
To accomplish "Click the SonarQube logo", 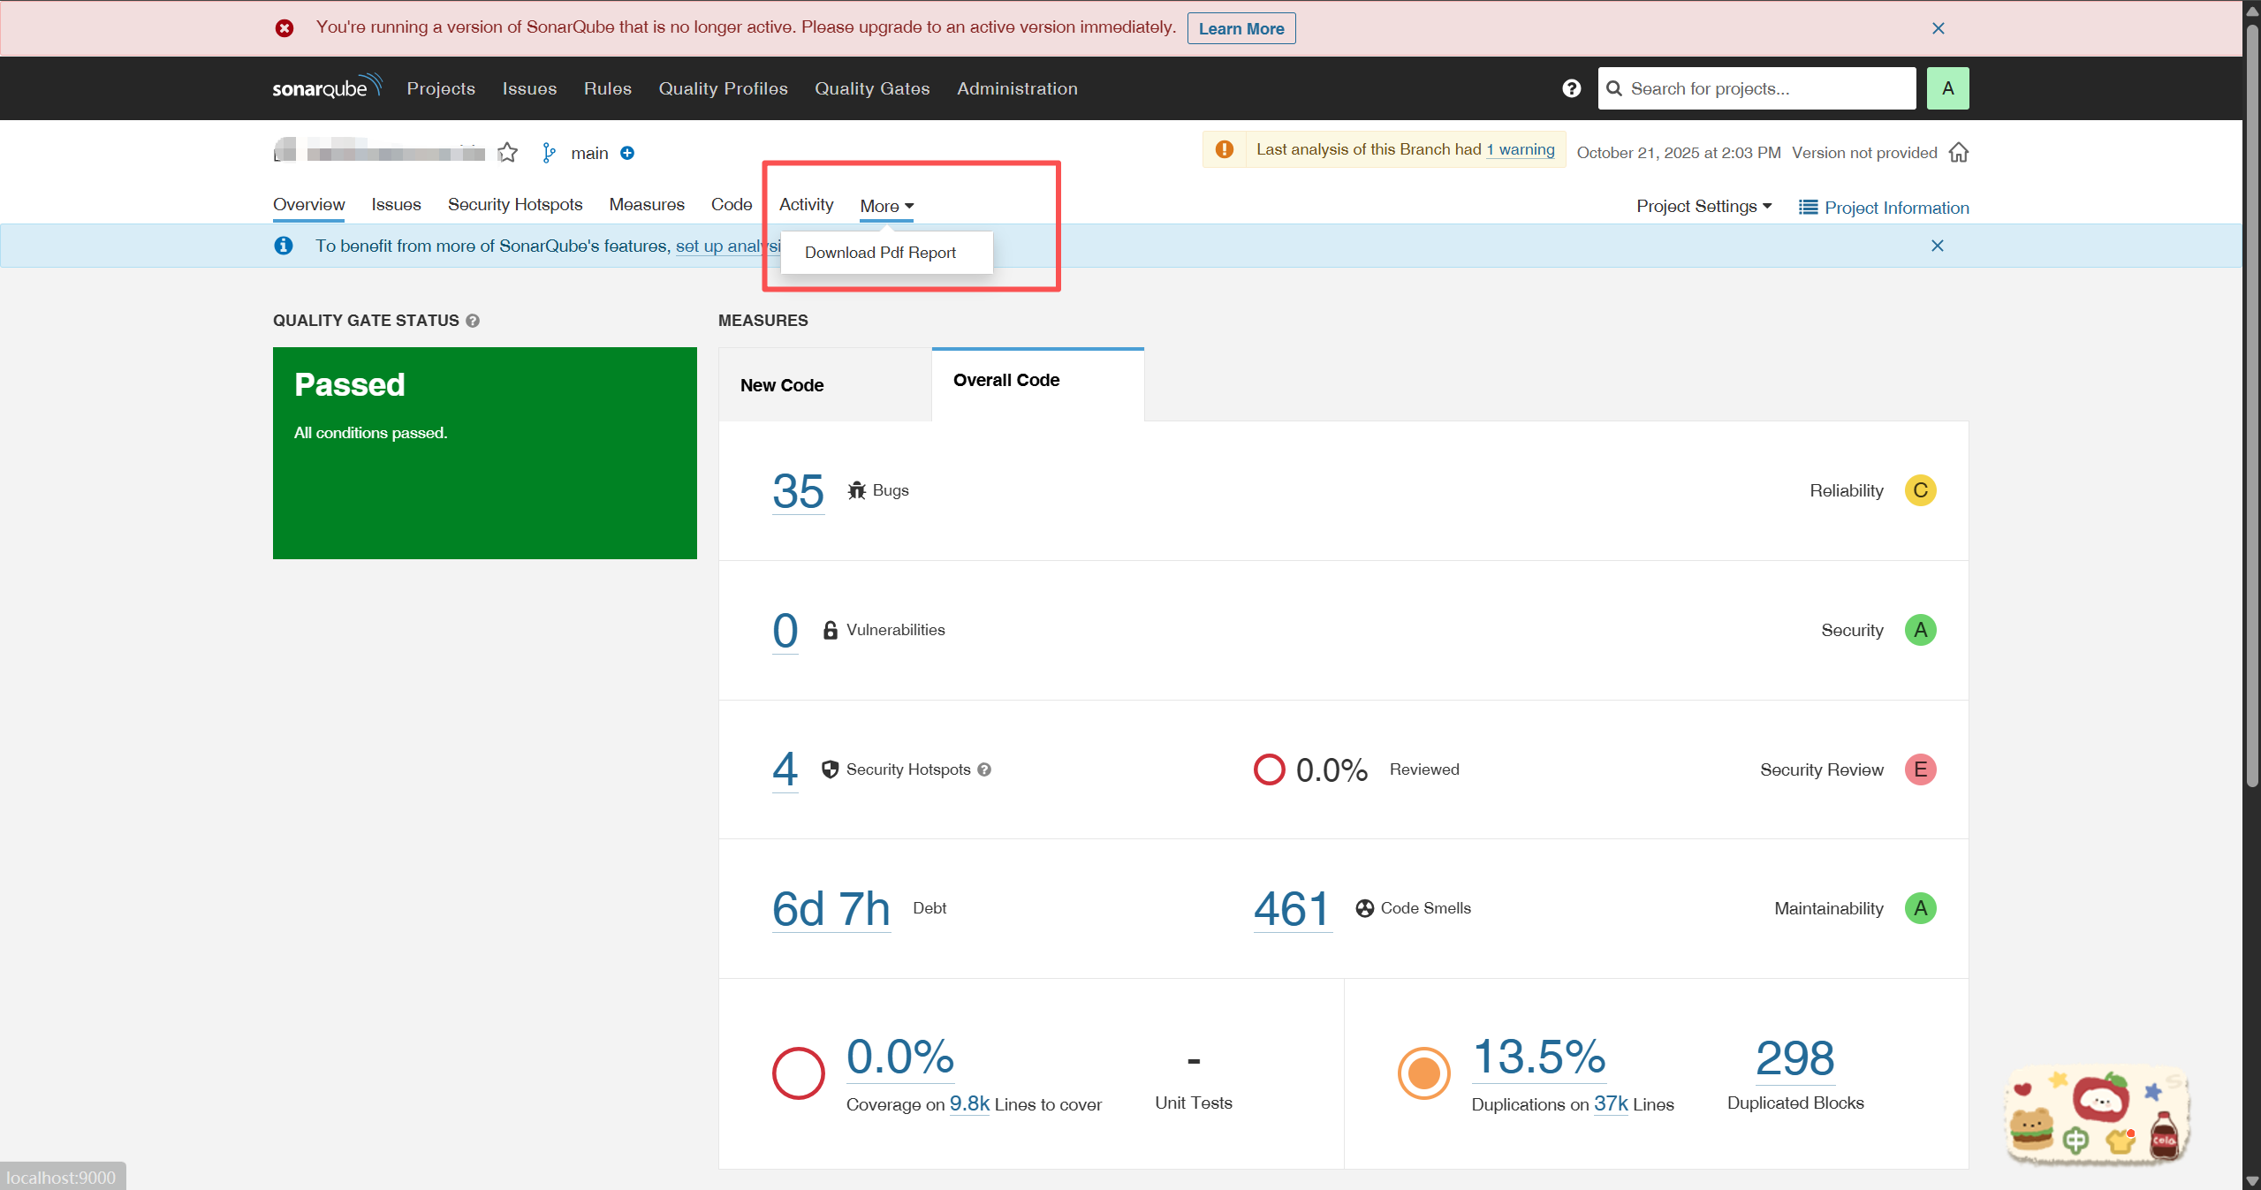I will [x=327, y=87].
